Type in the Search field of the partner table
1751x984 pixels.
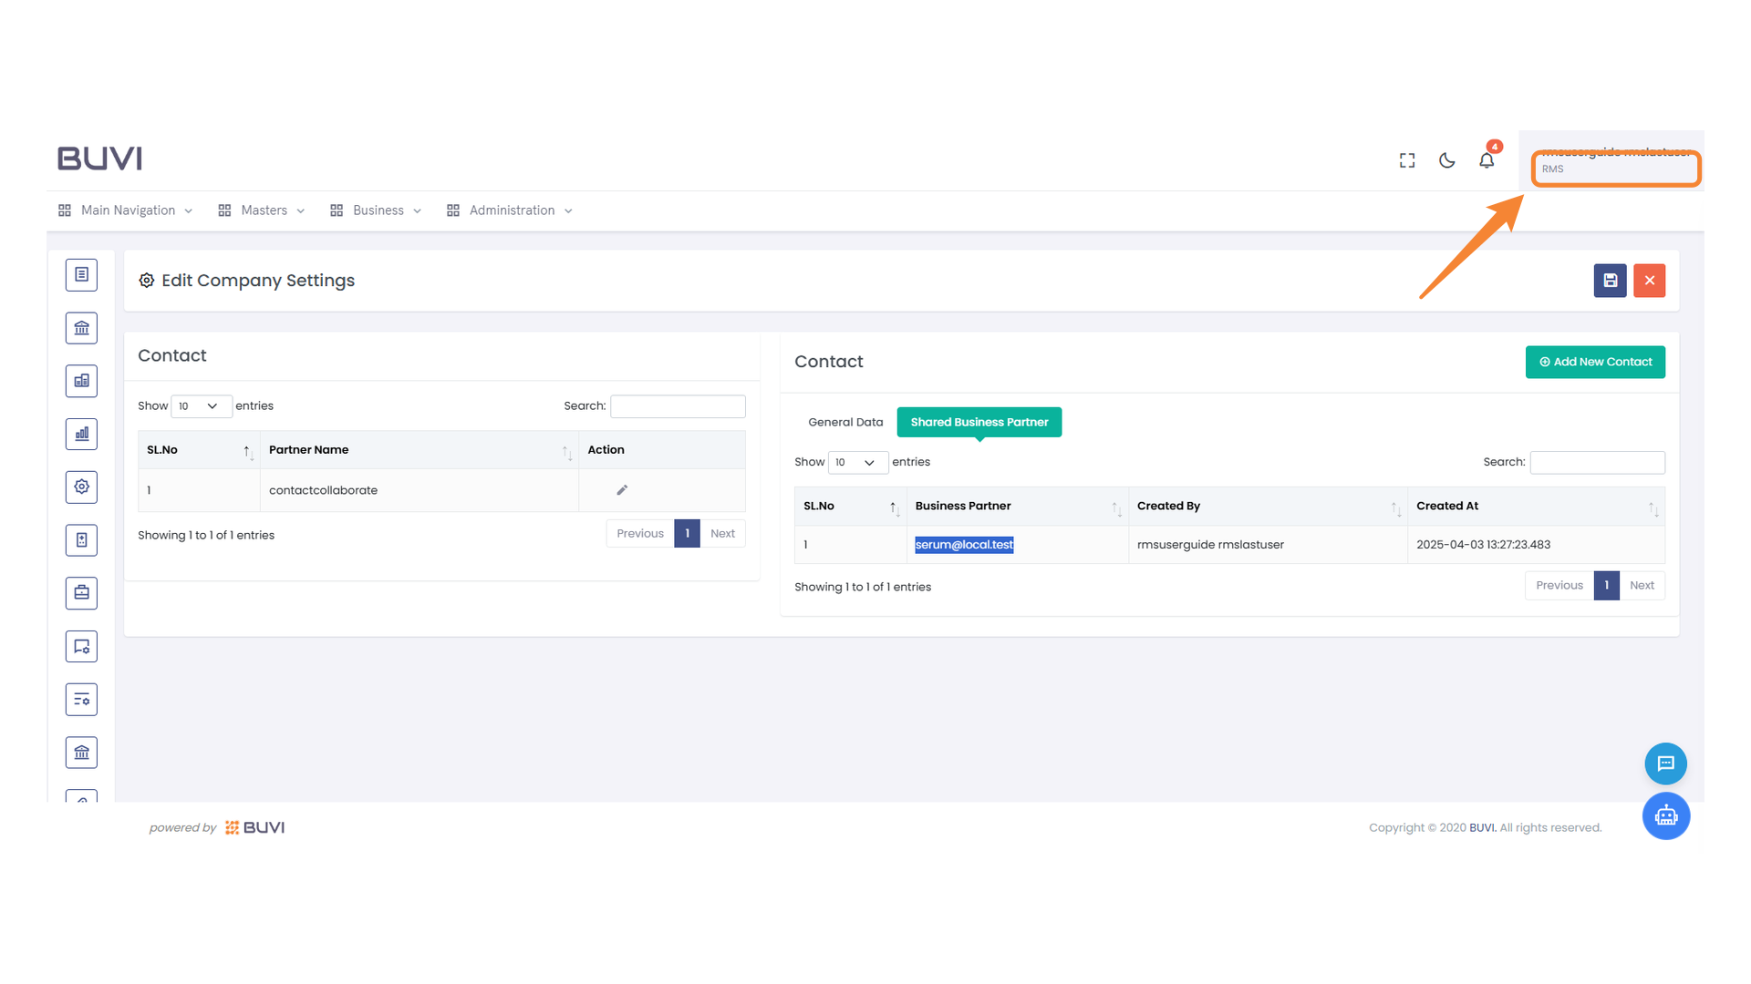1596,462
